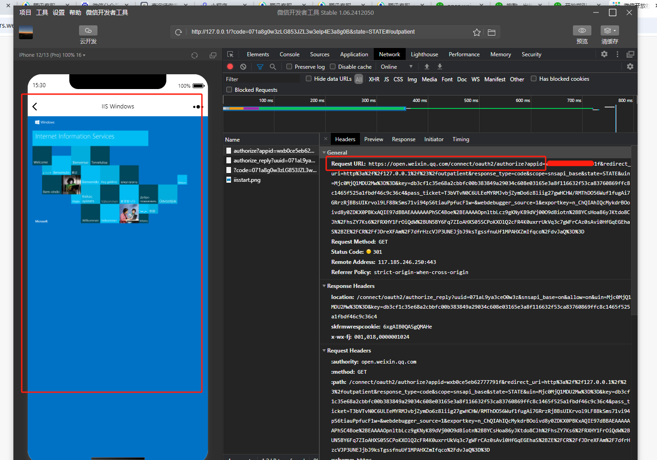Click the Name column header
Screen dimensions: 657x460
click(271, 139)
